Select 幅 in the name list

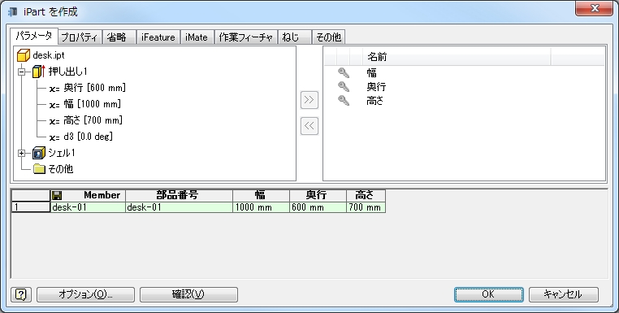(372, 72)
